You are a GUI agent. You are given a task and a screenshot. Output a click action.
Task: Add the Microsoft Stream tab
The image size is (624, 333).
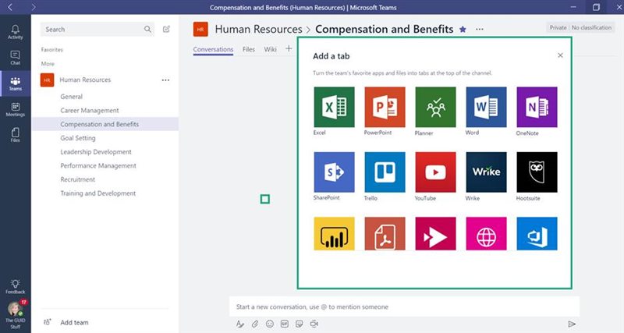coord(435,233)
